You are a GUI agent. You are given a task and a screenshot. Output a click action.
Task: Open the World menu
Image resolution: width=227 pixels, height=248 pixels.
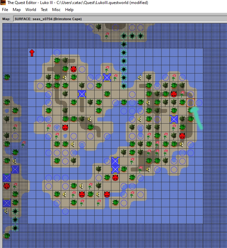31,10
